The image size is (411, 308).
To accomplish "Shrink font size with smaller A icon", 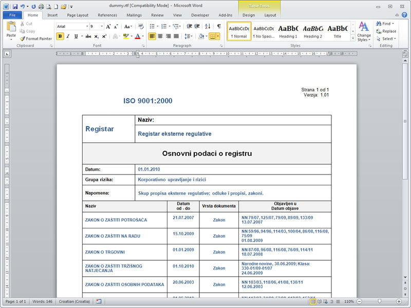I will tap(116, 27).
